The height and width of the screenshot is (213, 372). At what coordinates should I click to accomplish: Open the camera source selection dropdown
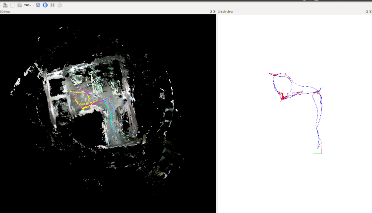click(x=28, y=5)
